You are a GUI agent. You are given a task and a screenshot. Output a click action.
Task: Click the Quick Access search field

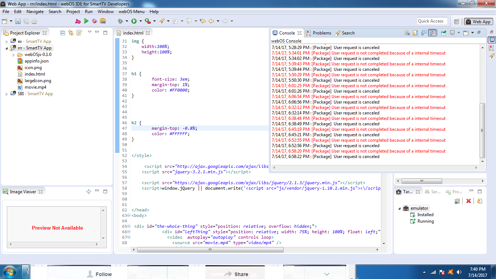(x=432, y=21)
